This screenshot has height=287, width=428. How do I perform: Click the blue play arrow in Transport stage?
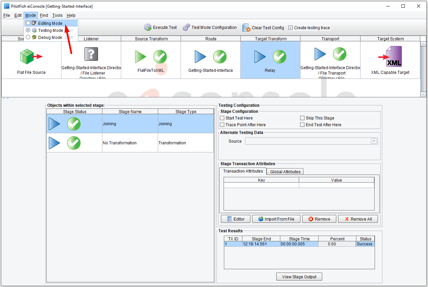tap(320, 54)
